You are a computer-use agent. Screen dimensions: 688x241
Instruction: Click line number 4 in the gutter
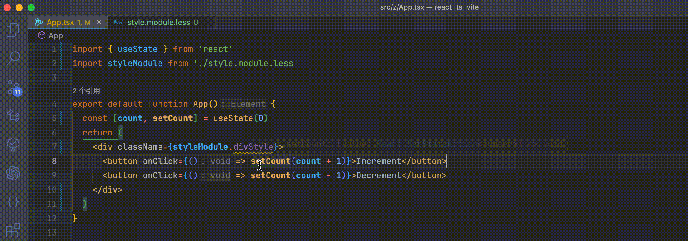point(54,104)
